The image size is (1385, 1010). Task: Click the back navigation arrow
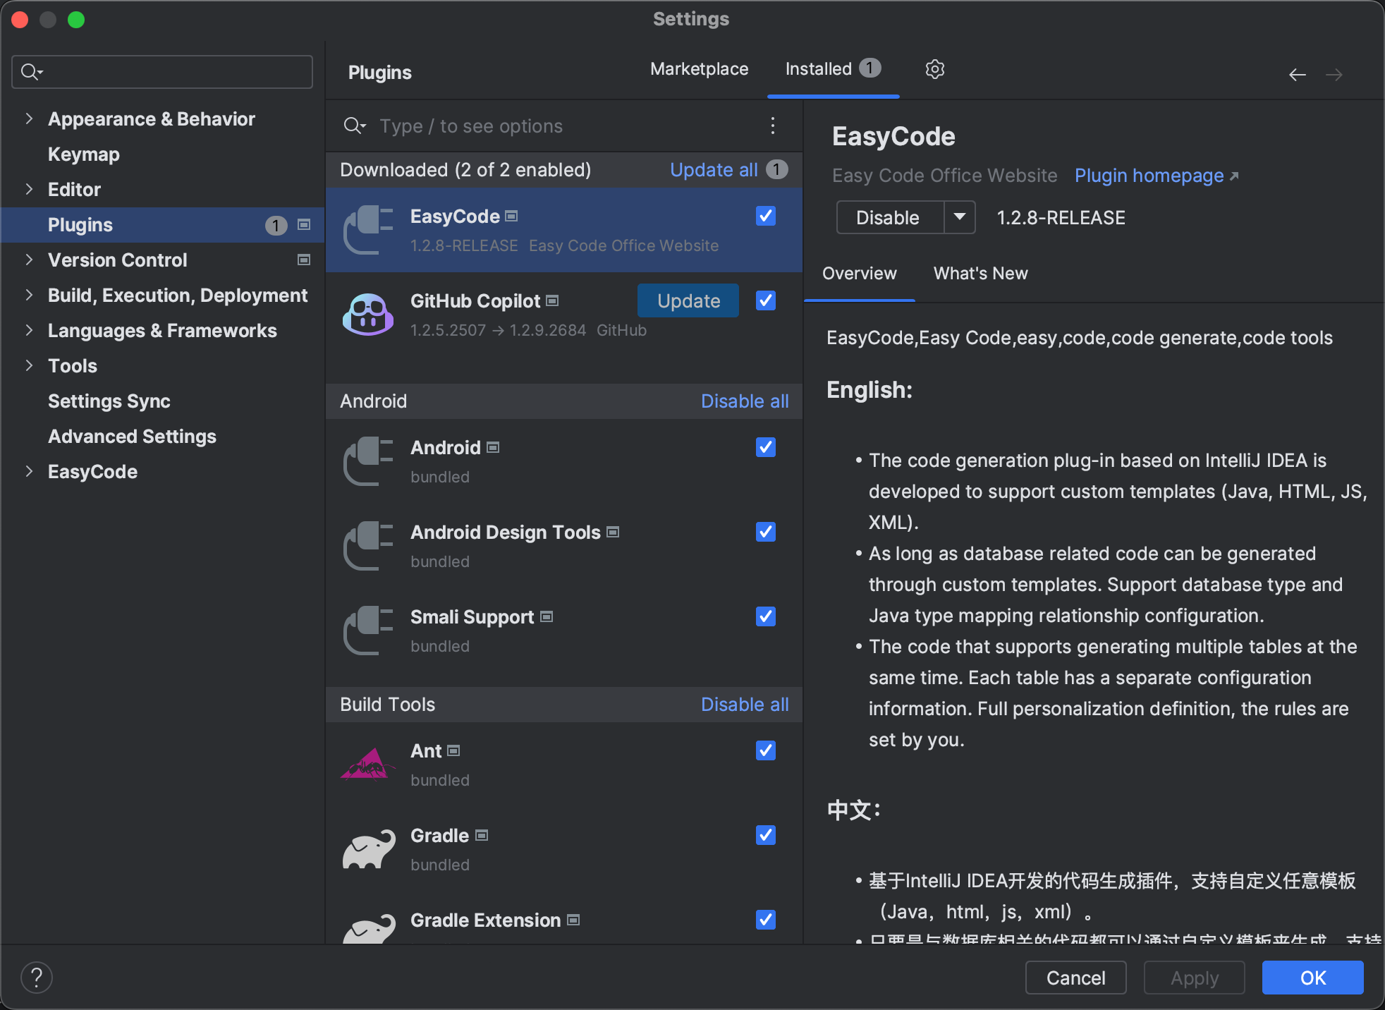pyautogui.click(x=1297, y=75)
